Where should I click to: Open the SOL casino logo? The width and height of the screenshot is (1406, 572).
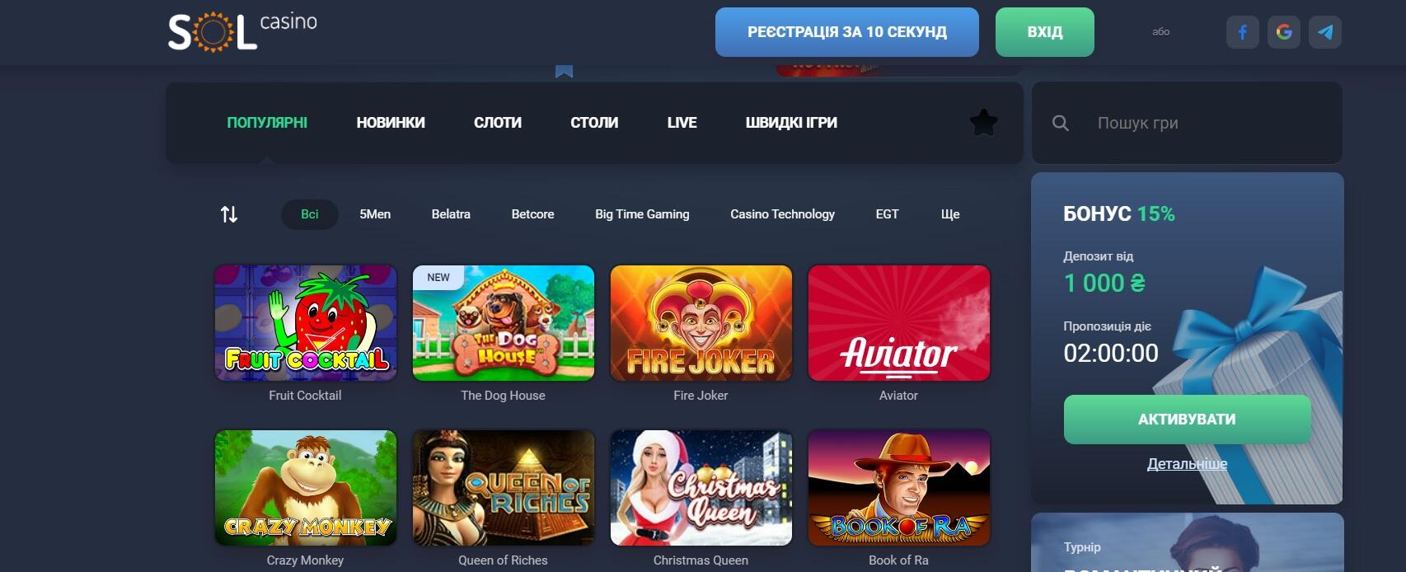(x=242, y=32)
